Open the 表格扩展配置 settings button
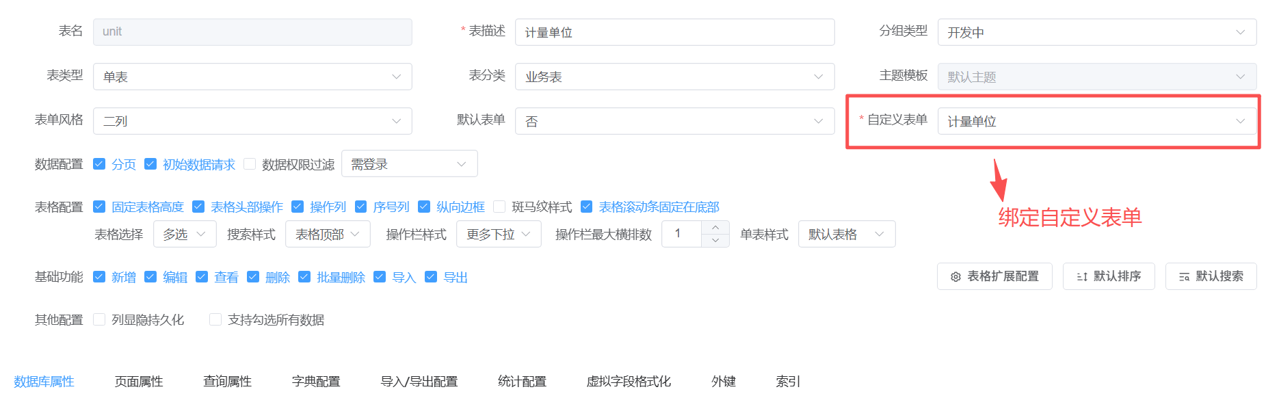The image size is (1266, 396). pos(994,276)
